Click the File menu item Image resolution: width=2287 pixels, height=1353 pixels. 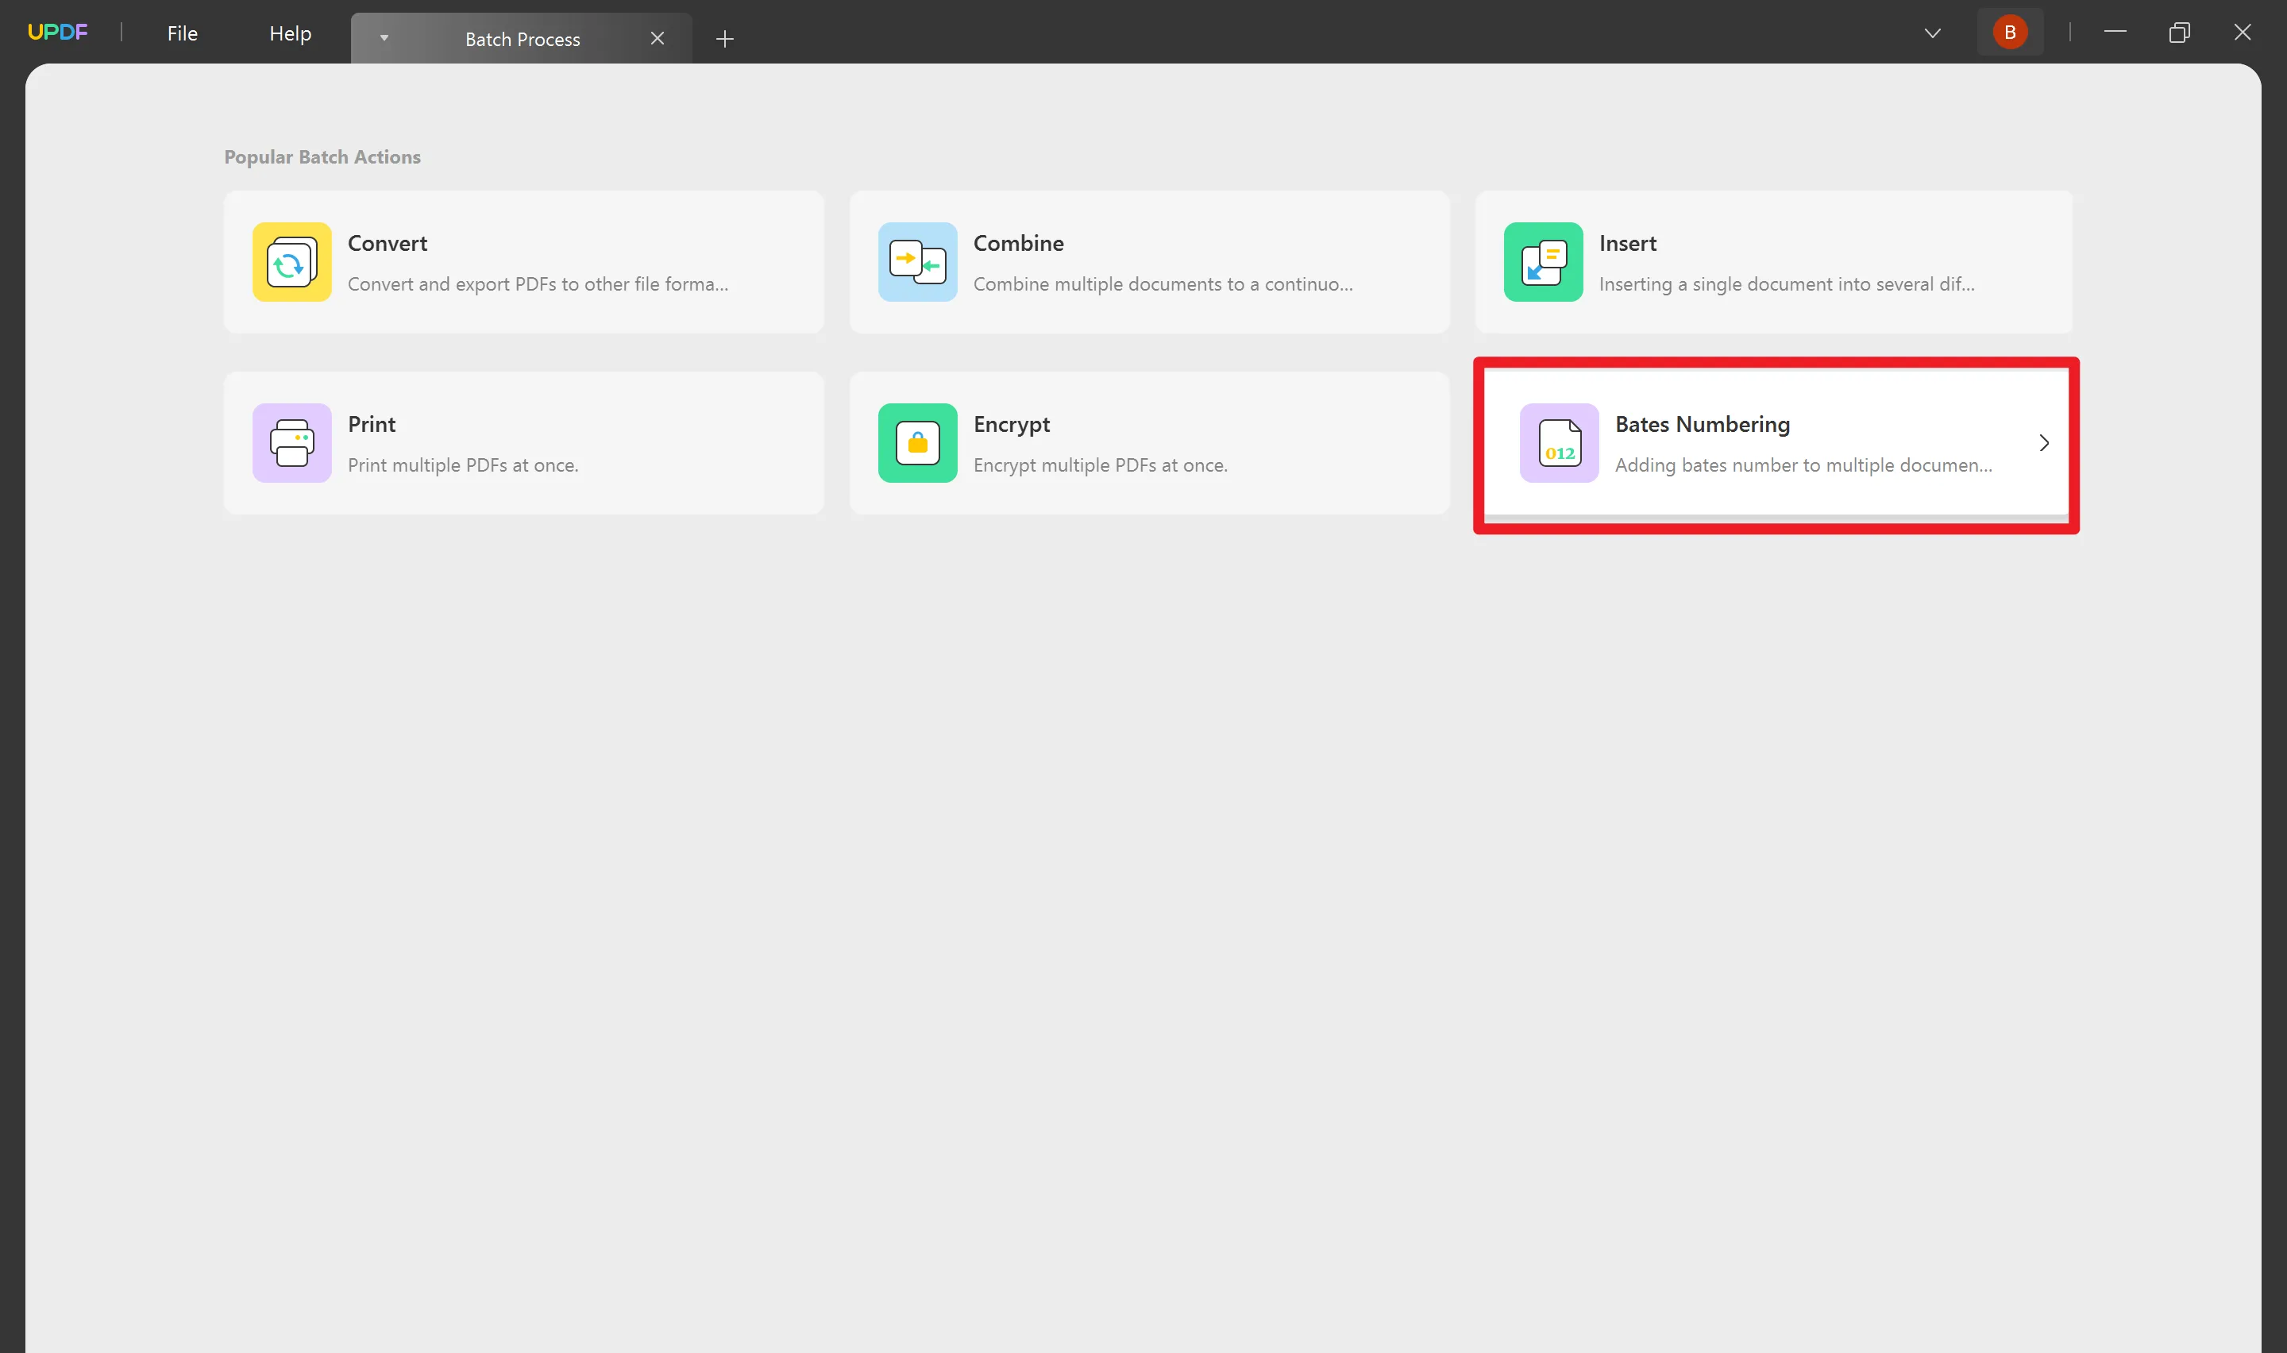180,31
